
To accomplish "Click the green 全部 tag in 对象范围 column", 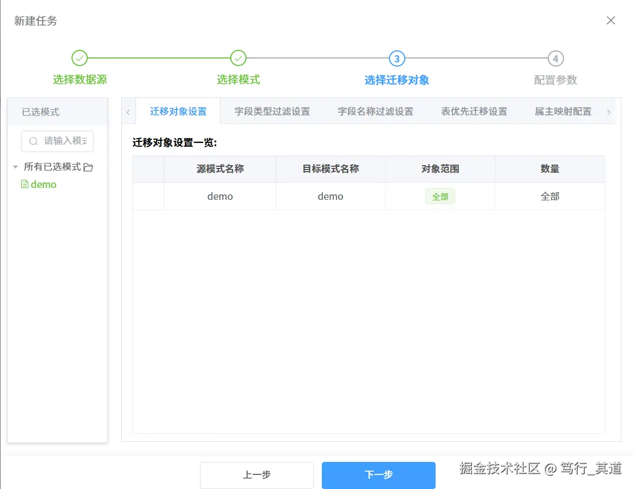I will tap(440, 196).
